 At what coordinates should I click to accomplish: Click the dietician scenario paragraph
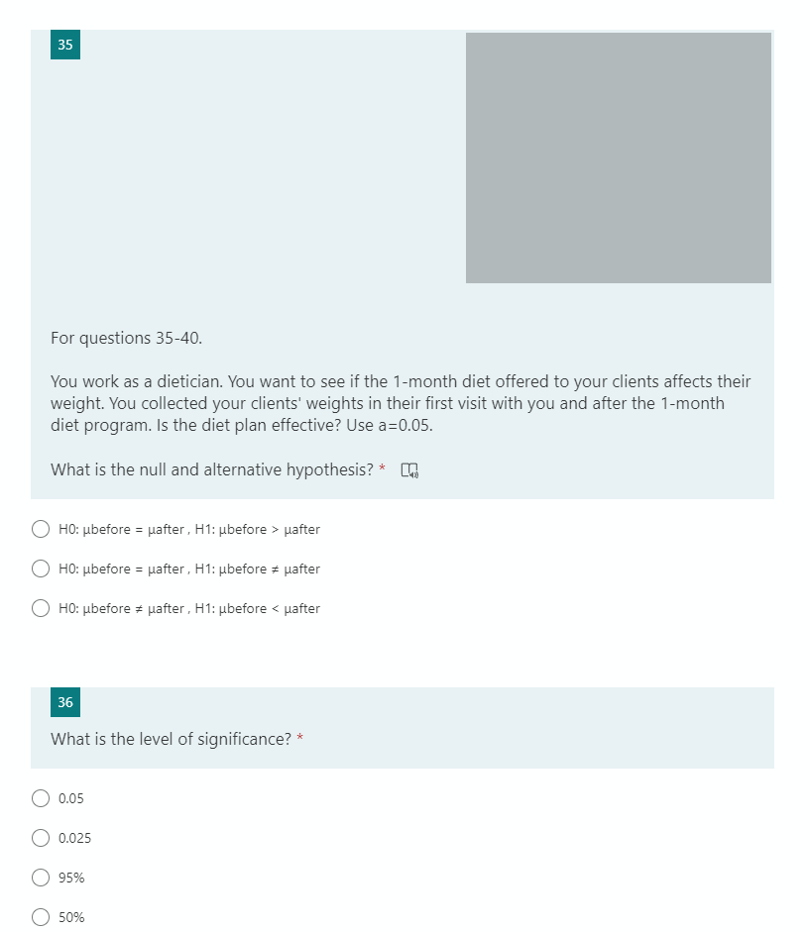[401, 403]
